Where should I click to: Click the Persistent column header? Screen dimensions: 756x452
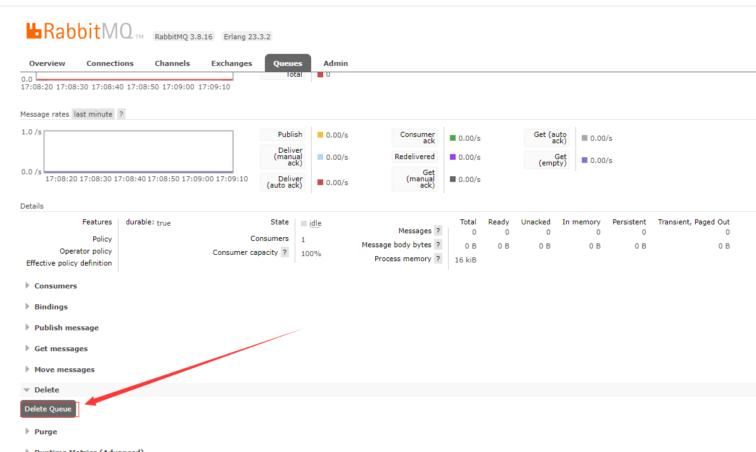pos(629,222)
